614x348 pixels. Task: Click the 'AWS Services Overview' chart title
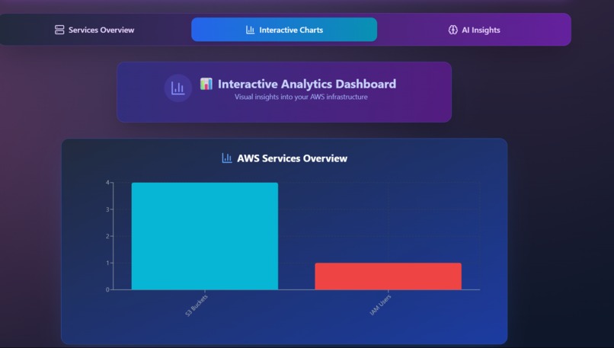292,158
